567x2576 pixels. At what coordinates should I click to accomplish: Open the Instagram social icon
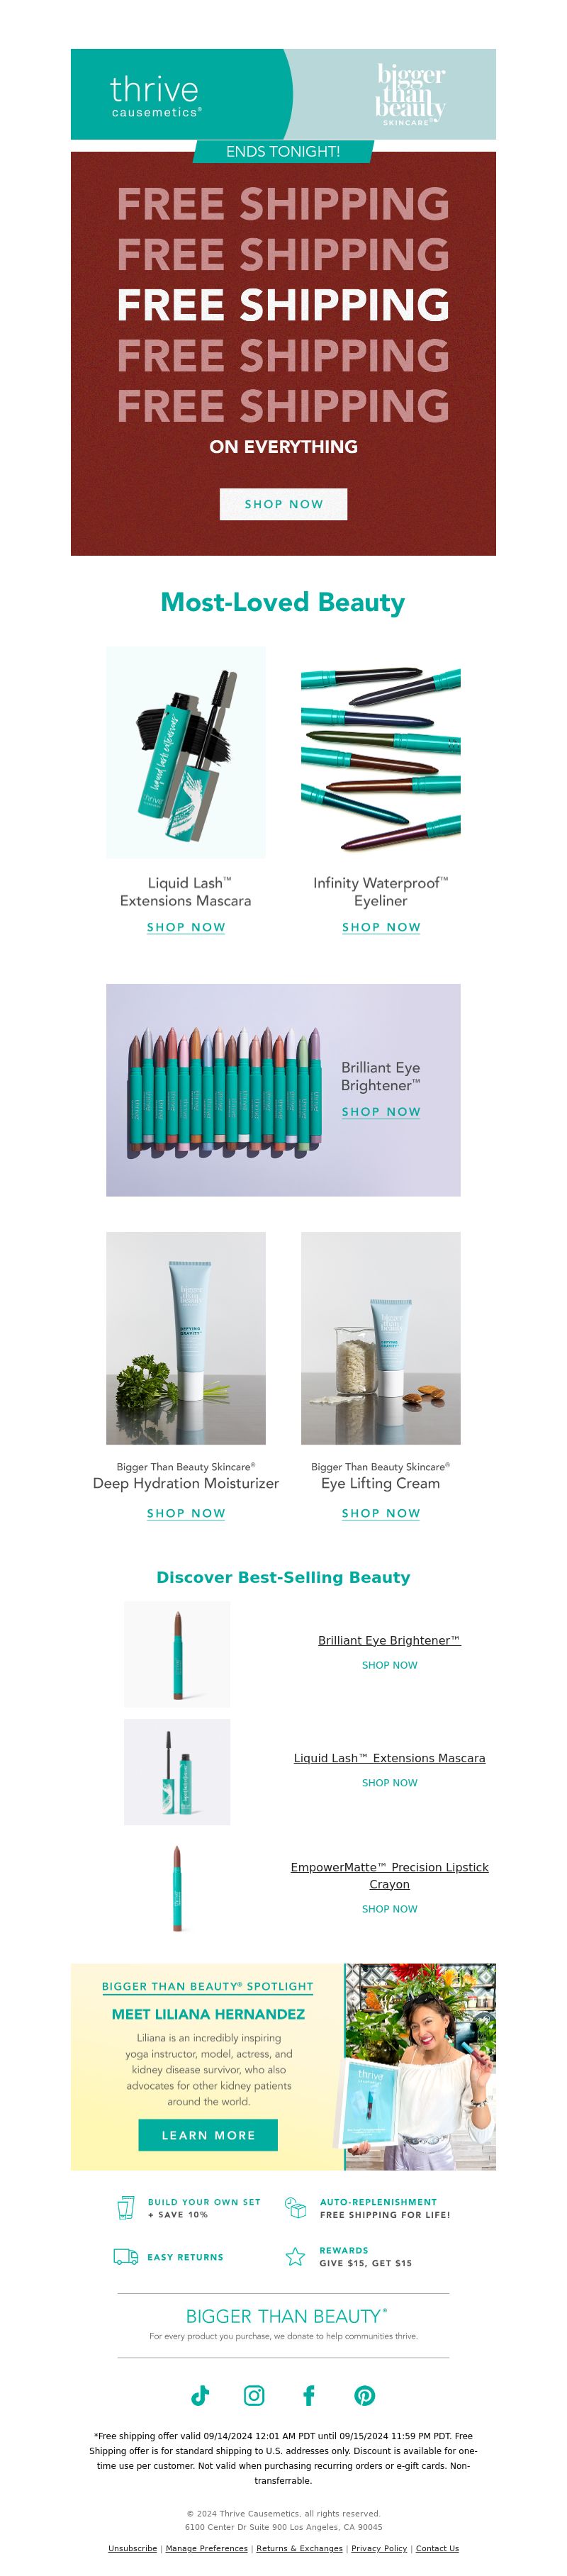point(254,2394)
